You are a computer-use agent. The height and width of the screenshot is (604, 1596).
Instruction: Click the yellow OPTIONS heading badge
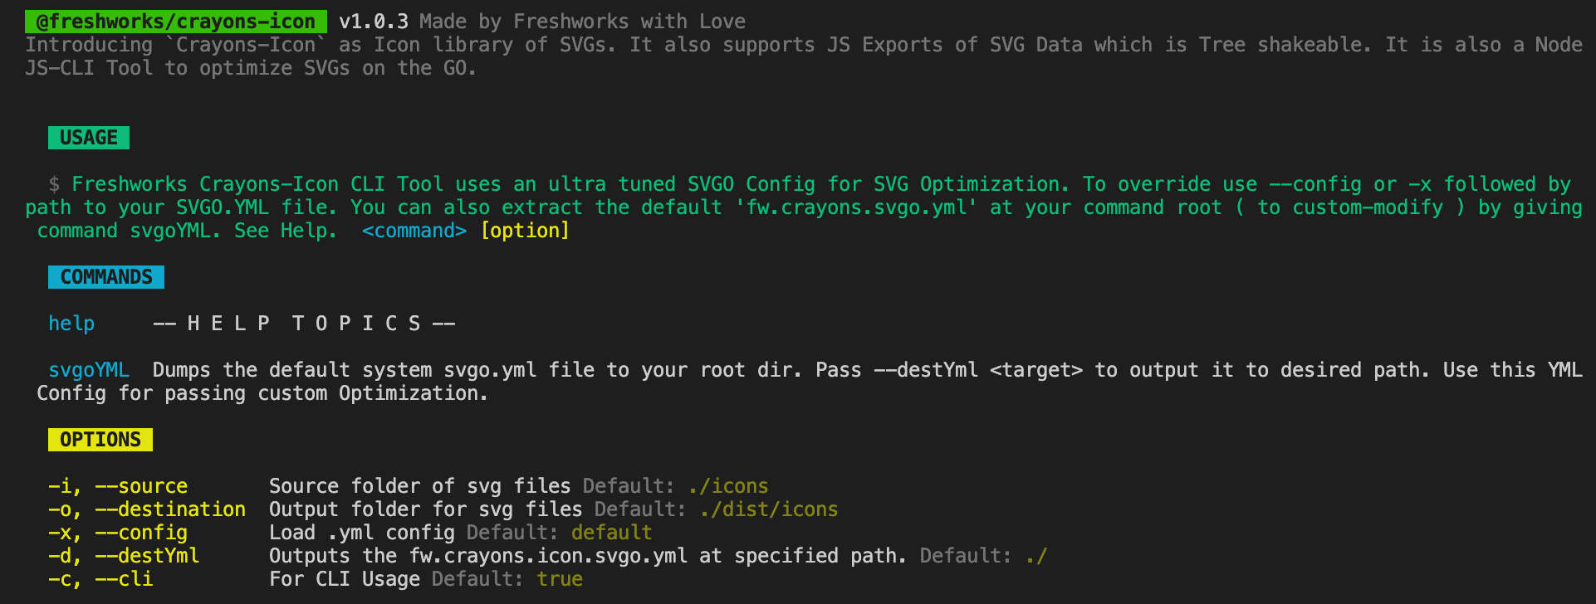click(x=100, y=439)
